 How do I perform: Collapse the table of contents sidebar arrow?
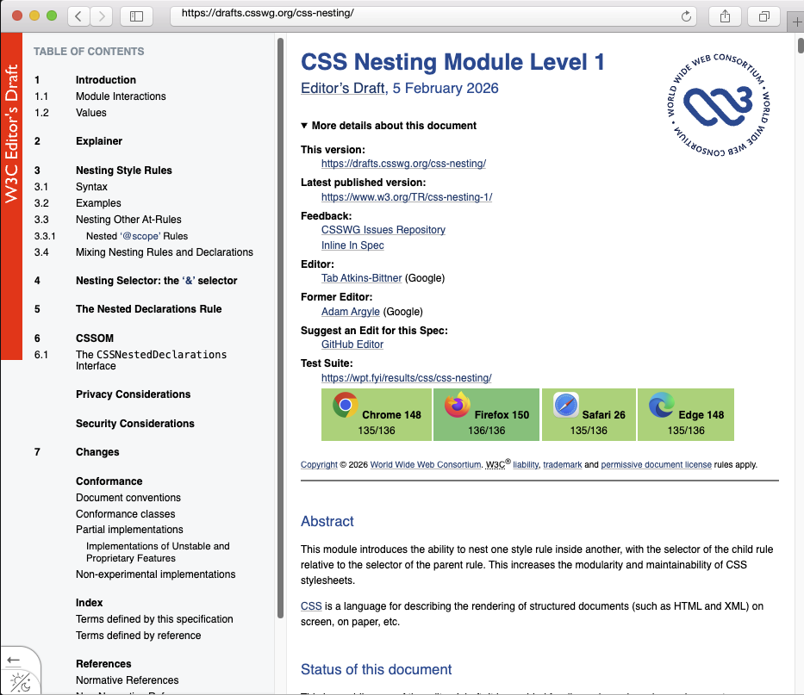tap(14, 660)
